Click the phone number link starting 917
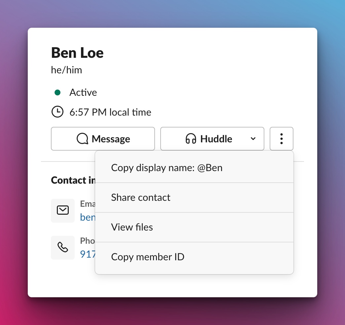The width and height of the screenshot is (345, 325). click(88, 254)
